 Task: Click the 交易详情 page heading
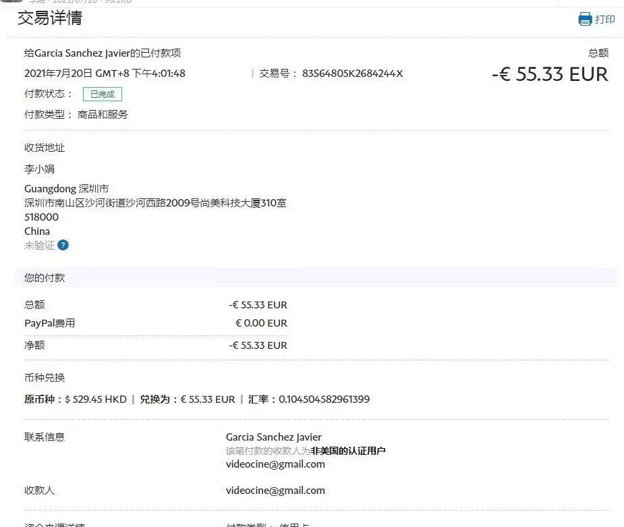pos(50,18)
